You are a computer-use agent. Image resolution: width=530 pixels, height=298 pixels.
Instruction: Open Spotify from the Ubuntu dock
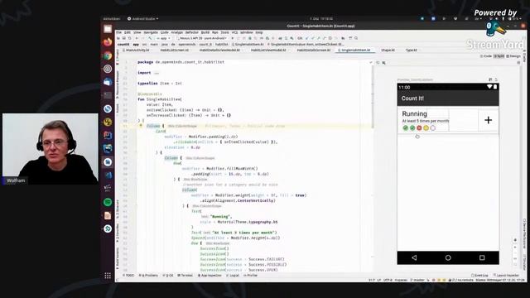click(x=108, y=202)
